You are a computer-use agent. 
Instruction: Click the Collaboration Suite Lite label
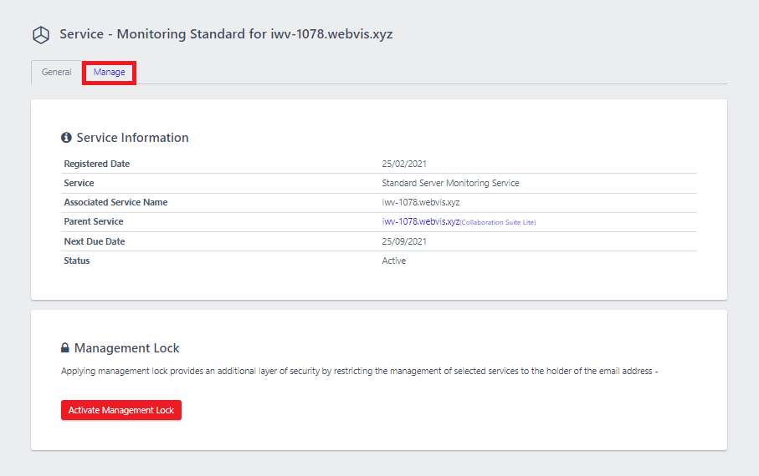click(498, 222)
